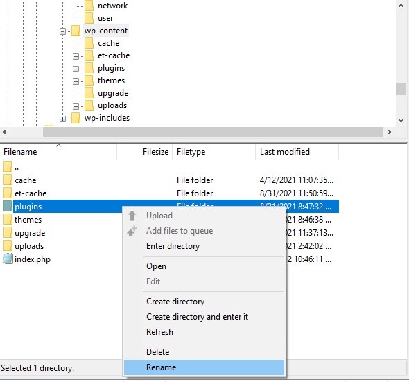Click the tree vertical scrollbar down arrow

click(401, 121)
